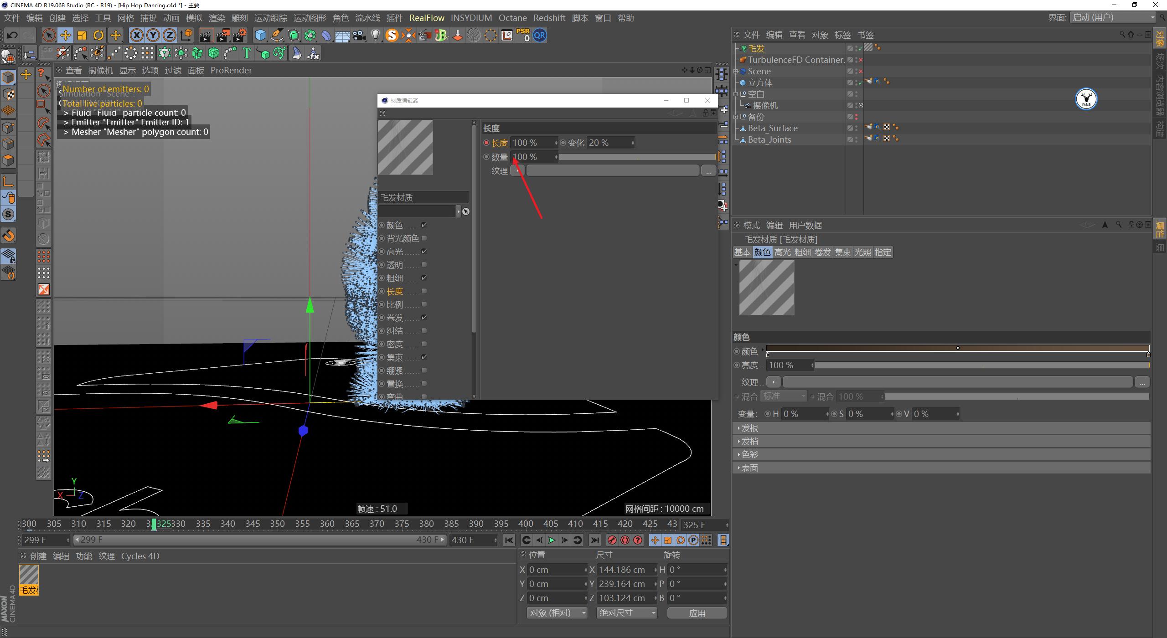
Task: Click the 应用 button
Action: click(697, 613)
